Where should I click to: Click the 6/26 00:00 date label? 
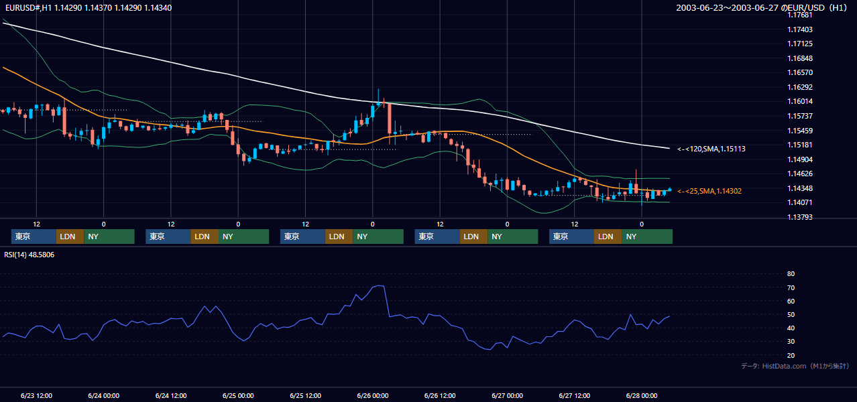tap(372, 395)
